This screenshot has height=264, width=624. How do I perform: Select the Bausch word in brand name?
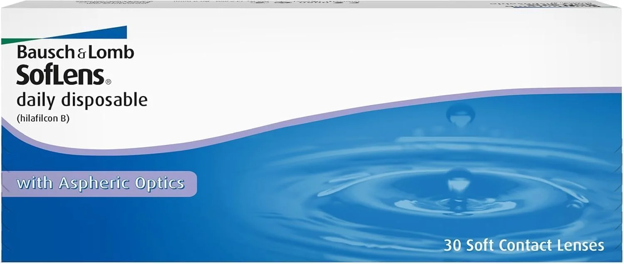coord(45,52)
